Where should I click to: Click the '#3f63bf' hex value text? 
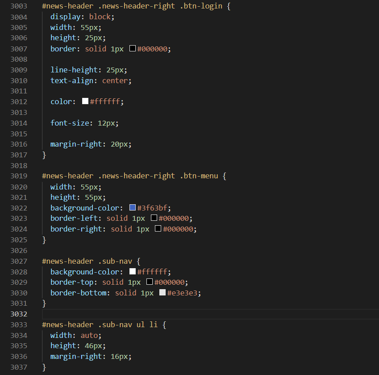pyautogui.click(x=152, y=208)
